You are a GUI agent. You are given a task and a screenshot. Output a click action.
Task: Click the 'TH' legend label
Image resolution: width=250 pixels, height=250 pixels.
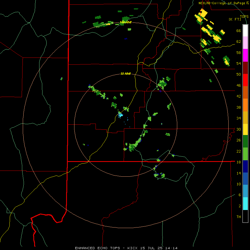click(239, 217)
